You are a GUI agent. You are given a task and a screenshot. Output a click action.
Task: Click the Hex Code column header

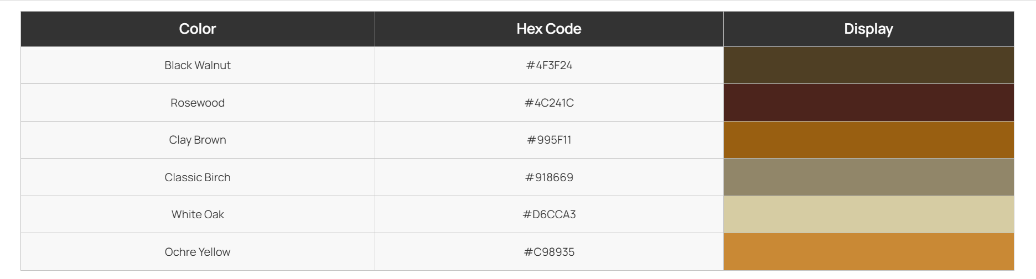point(549,29)
